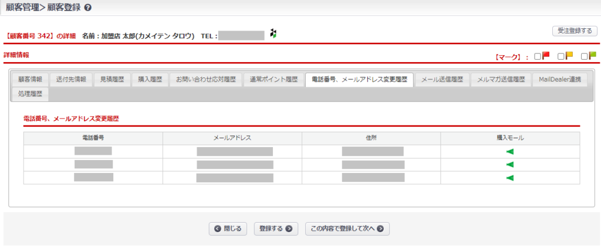Open the 送付先情報 tab
This screenshot has width=601, height=248.
click(x=71, y=80)
